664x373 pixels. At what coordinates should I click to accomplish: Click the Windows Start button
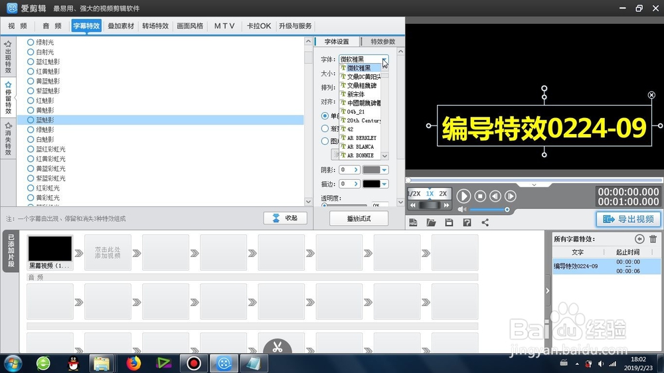point(12,363)
